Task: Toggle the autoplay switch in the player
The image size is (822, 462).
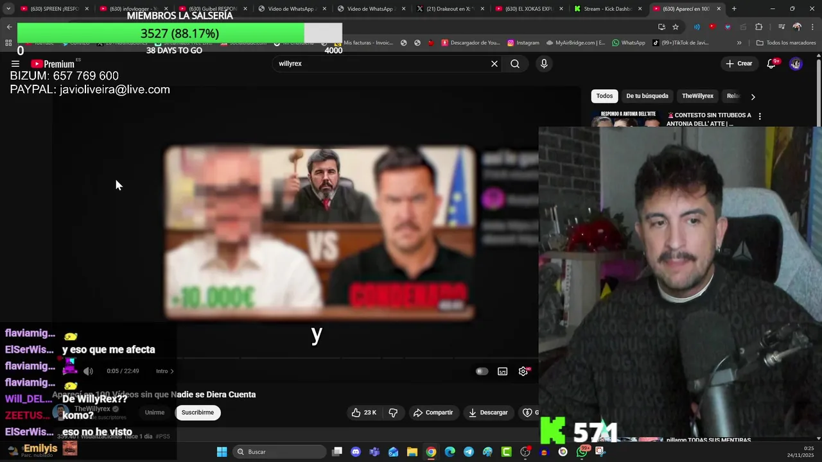Action: point(482,371)
